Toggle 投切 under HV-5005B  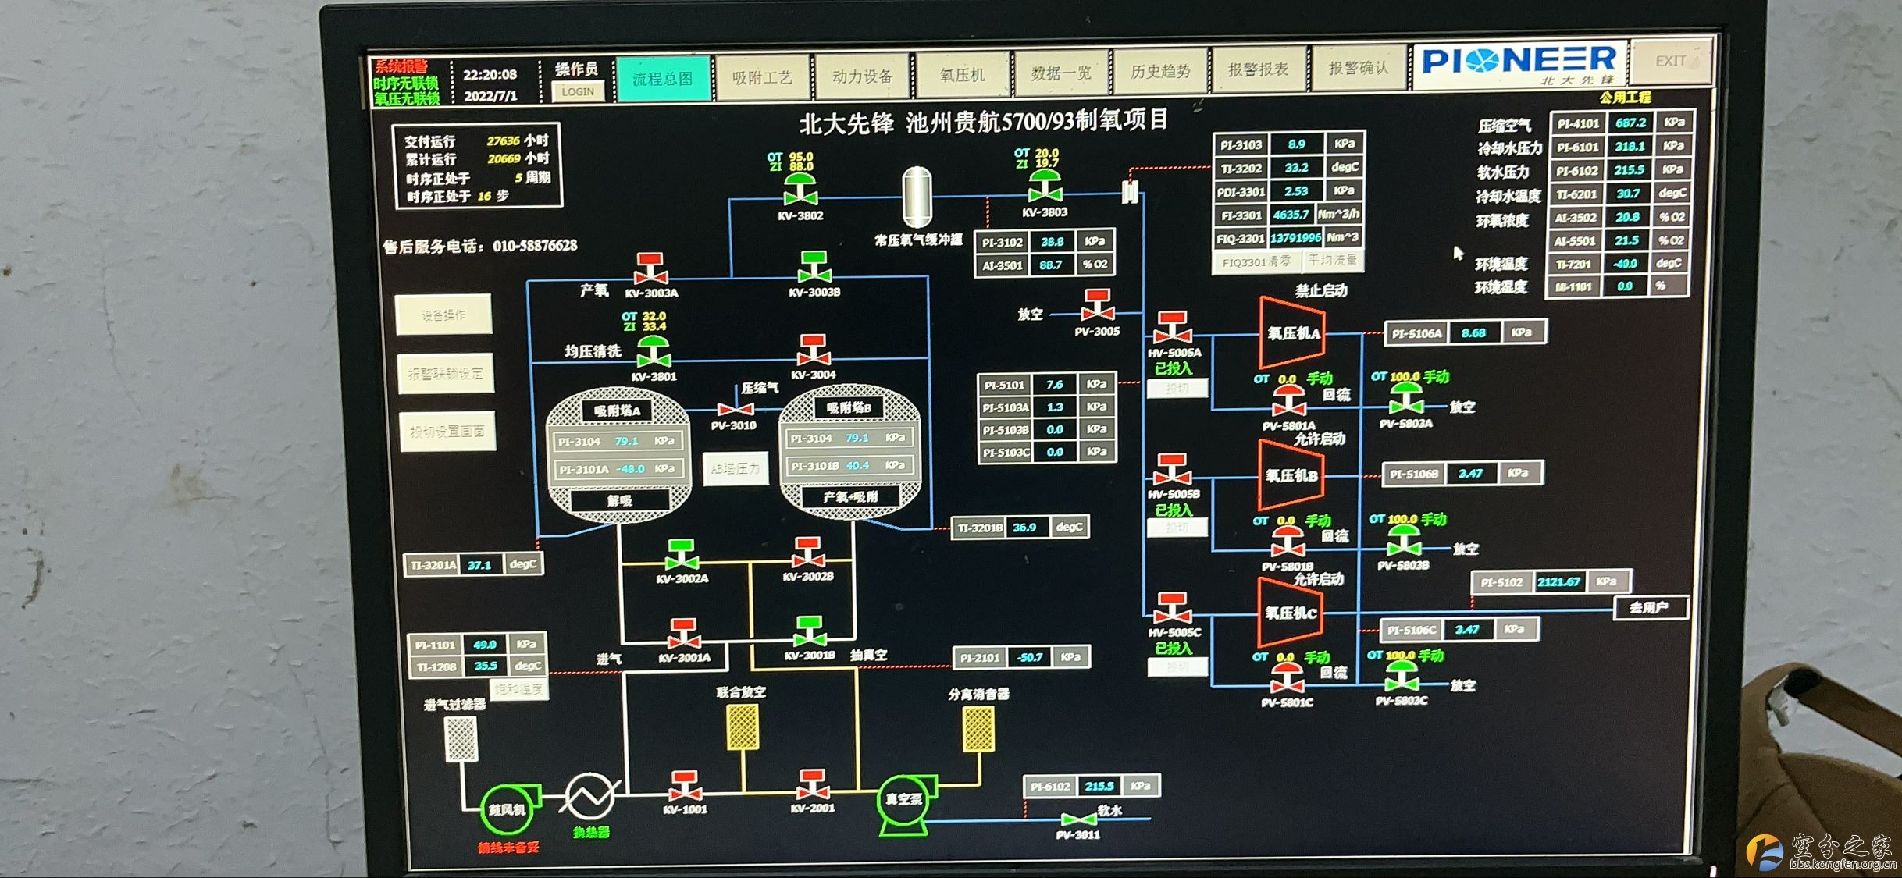tap(1177, 528)
